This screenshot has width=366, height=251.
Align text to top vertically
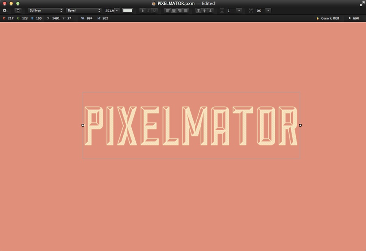198,11
